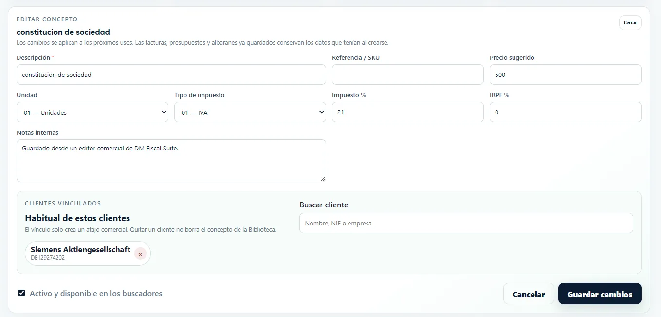This screenshot has height=317, width=661.
Task: Click the EDITAR CONCEPTO header label
Action: point(47,19)
